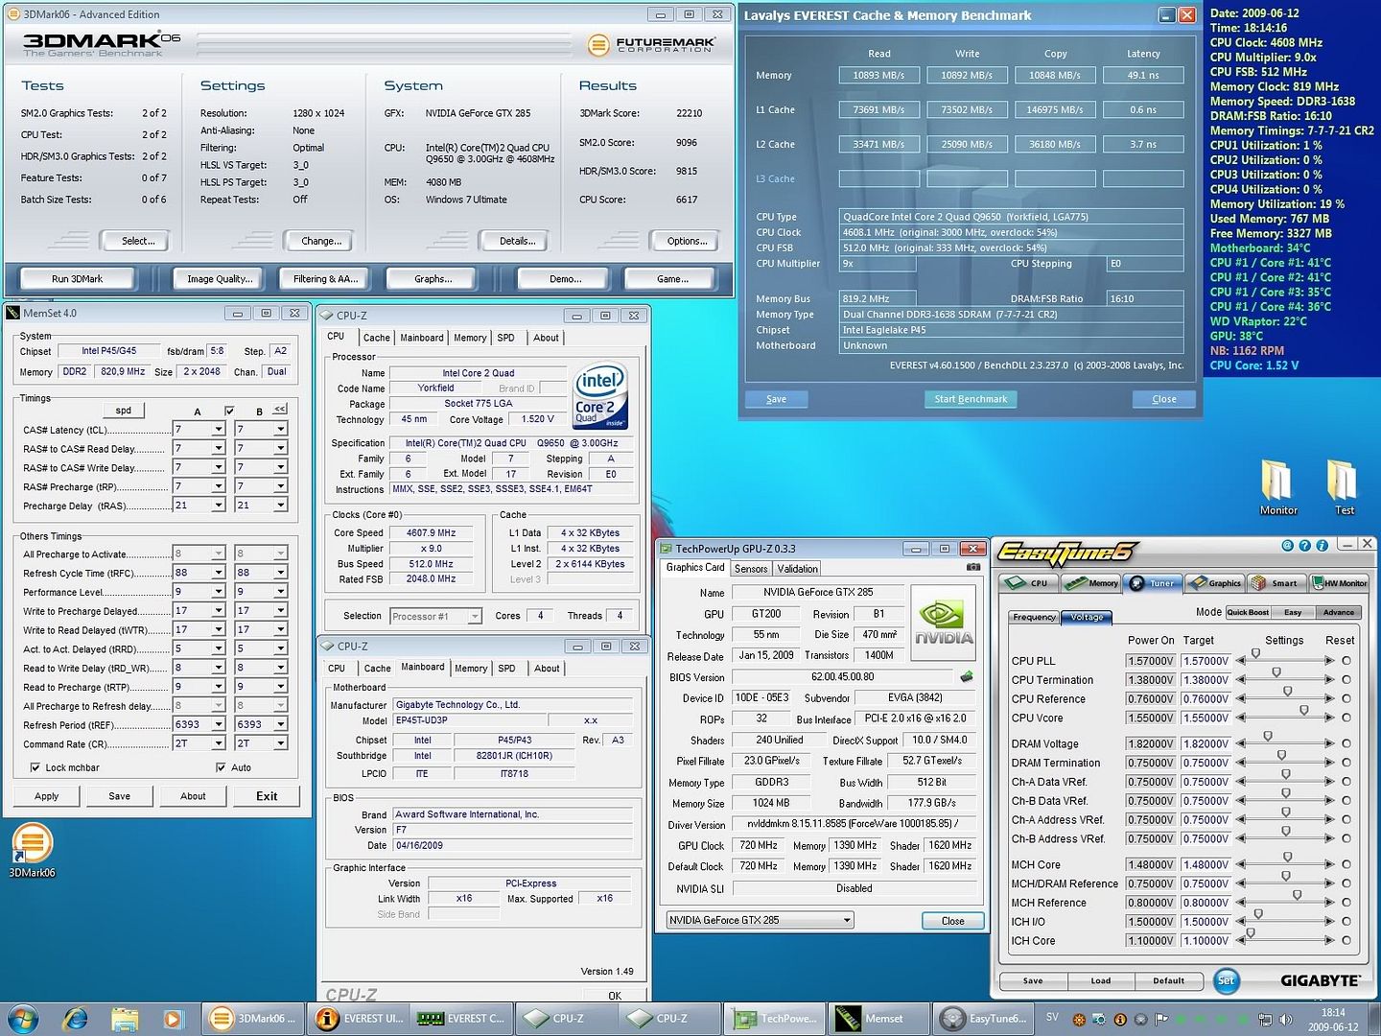Toggle Auto checkbox in MemSet
This screenshot has height=1036, width=1381.
pyautogui.click(x=221, y=767)
